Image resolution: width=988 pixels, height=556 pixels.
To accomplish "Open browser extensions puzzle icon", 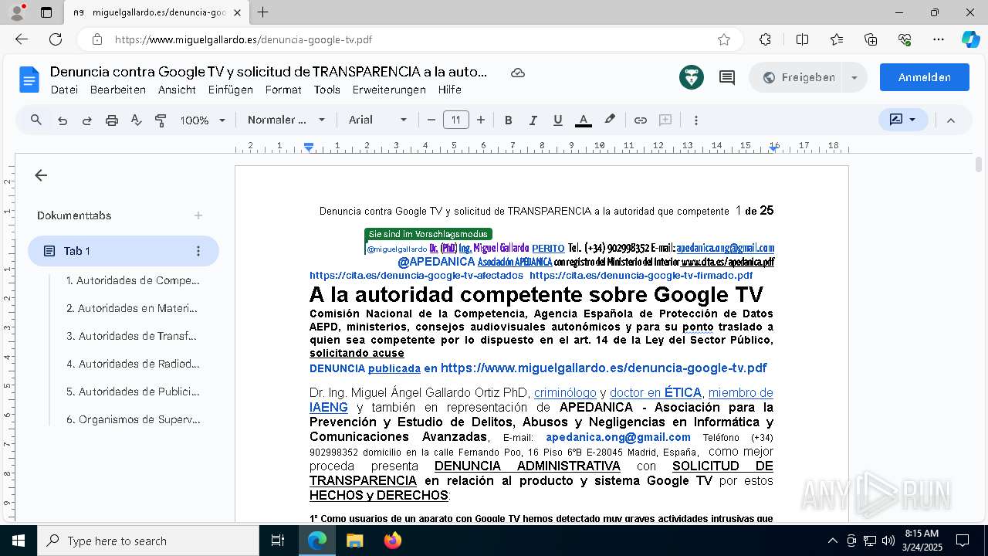I will point(765,39).
